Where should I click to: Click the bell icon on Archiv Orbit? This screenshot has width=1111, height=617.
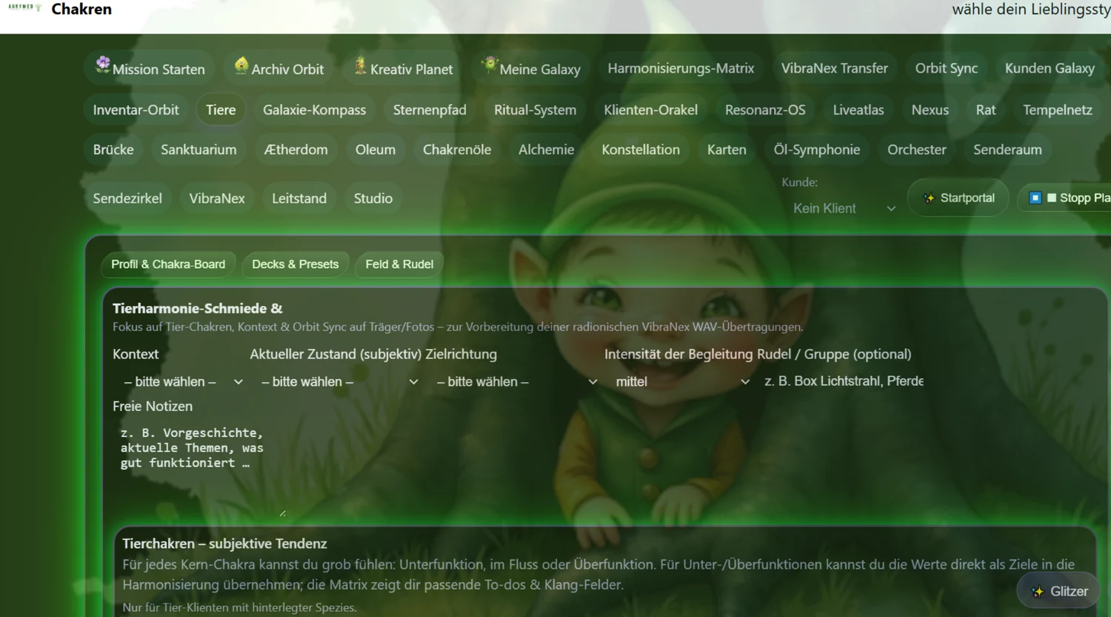coord(241,65)
